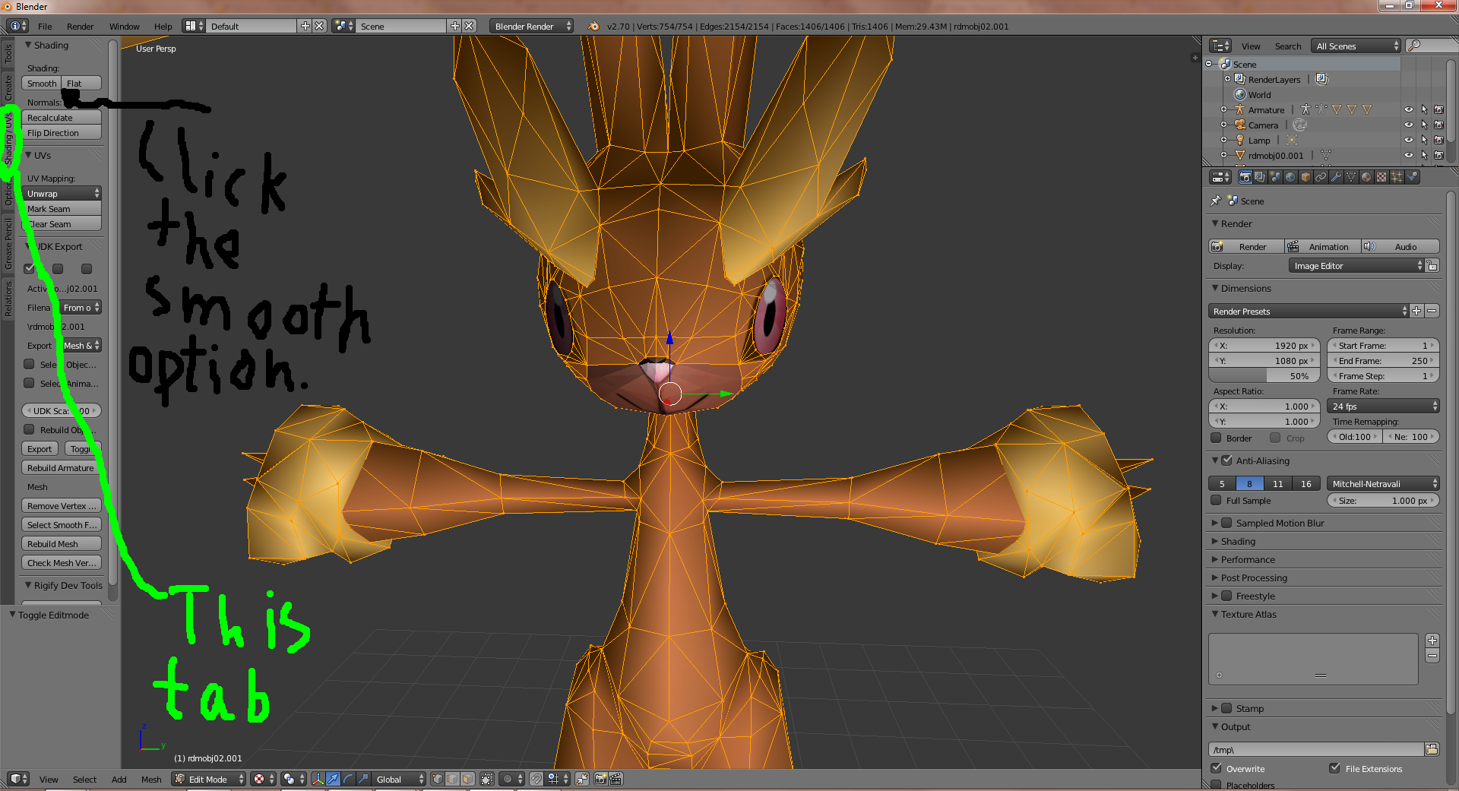Select edge select mode in viewport header
Viewport: 1459px width, 791px height.
[453, 779]
